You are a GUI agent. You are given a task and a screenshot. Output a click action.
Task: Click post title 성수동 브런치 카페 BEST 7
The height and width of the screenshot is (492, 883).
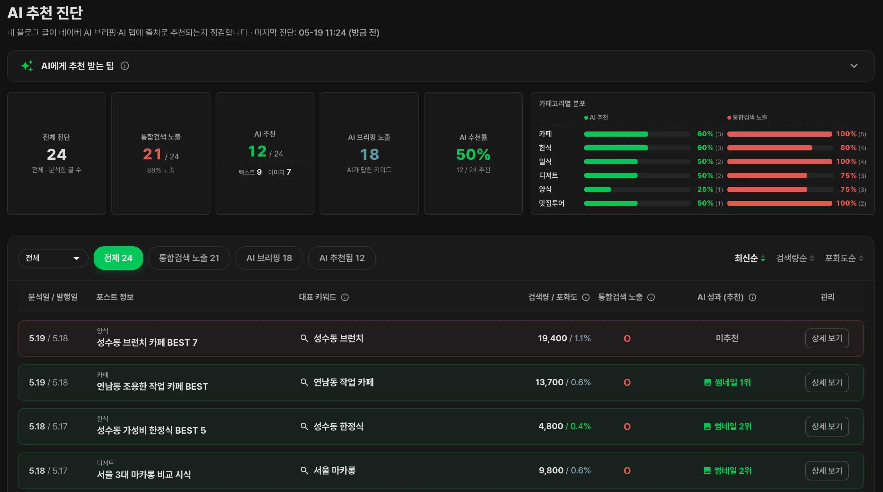click(x=147, y=342)
